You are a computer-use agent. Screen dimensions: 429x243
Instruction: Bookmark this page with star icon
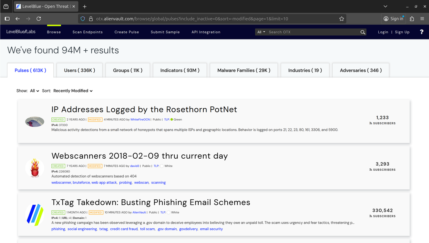pyautogui.click(x=342, y=19)
